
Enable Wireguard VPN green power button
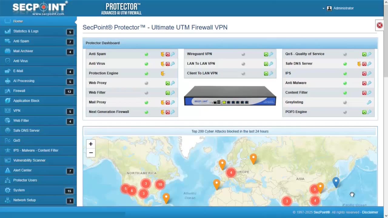click(266, 54)
